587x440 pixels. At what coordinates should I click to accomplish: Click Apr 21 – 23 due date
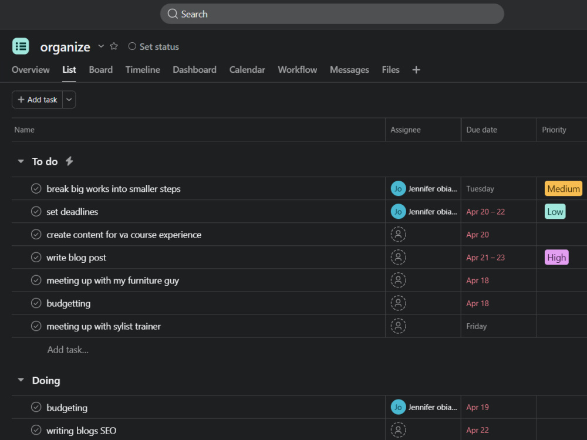(x=485, y=258)
